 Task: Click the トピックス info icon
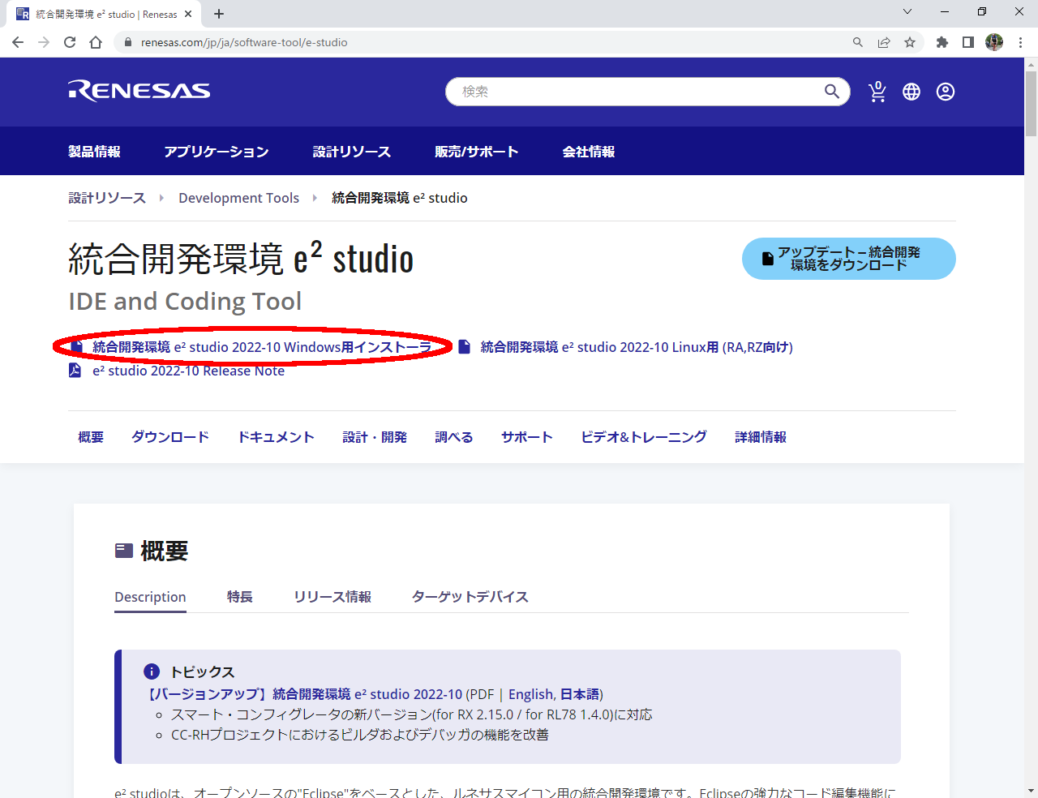click(x=152, y=671)
